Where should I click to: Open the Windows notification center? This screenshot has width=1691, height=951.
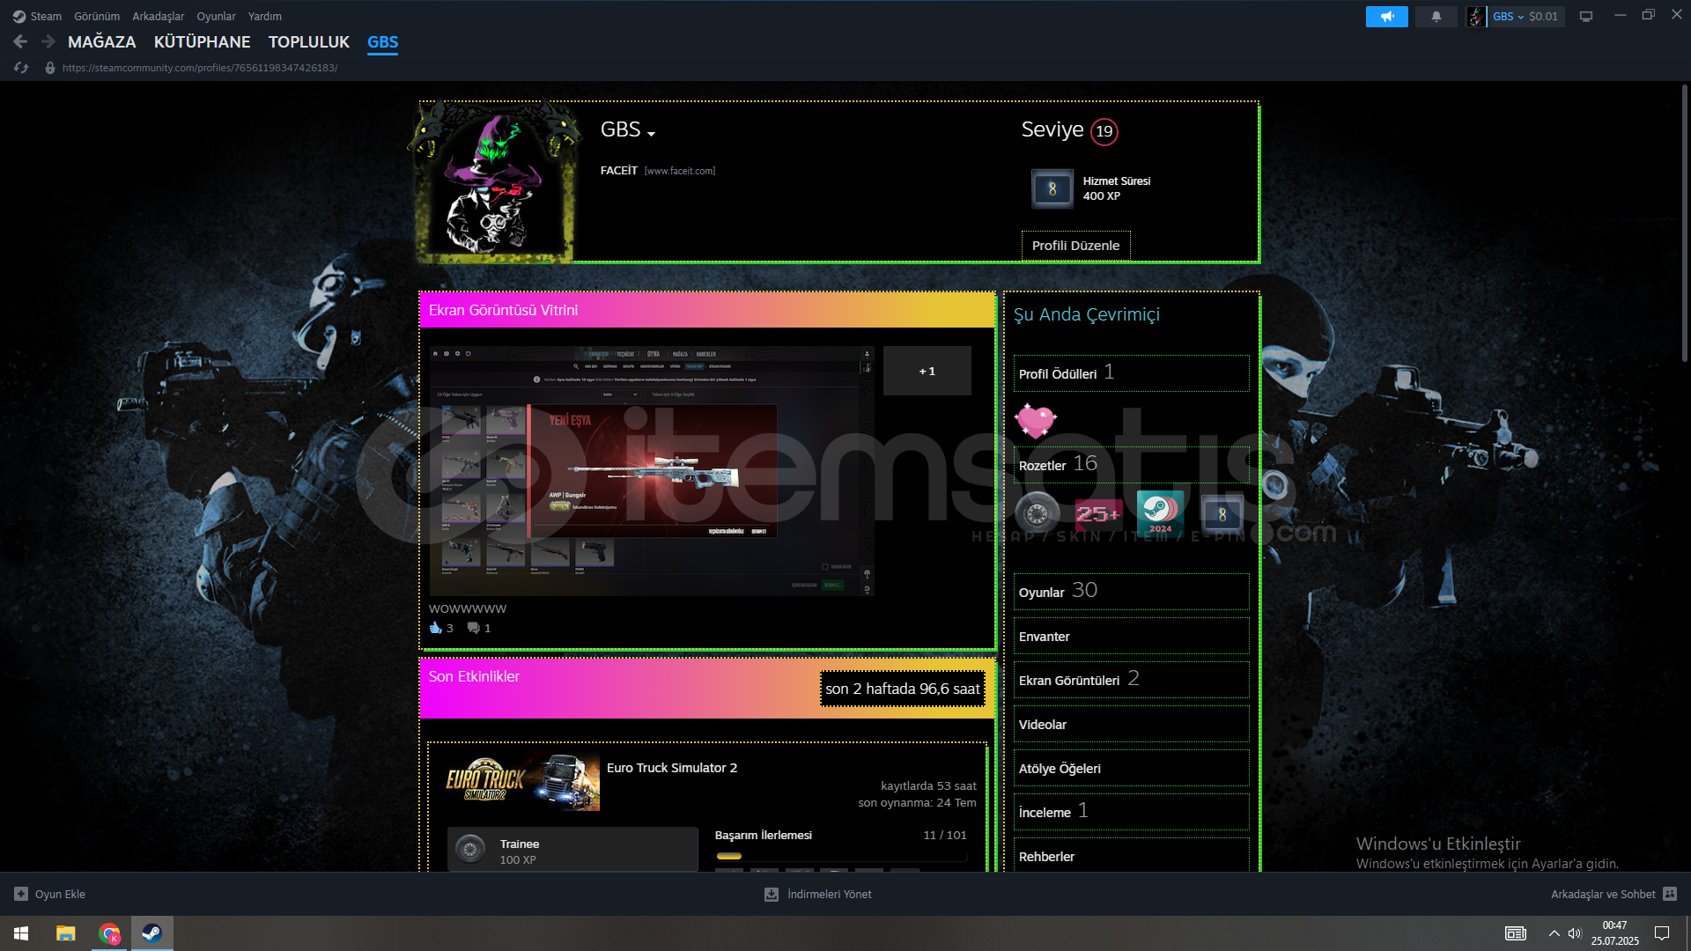click(1662, 933)
